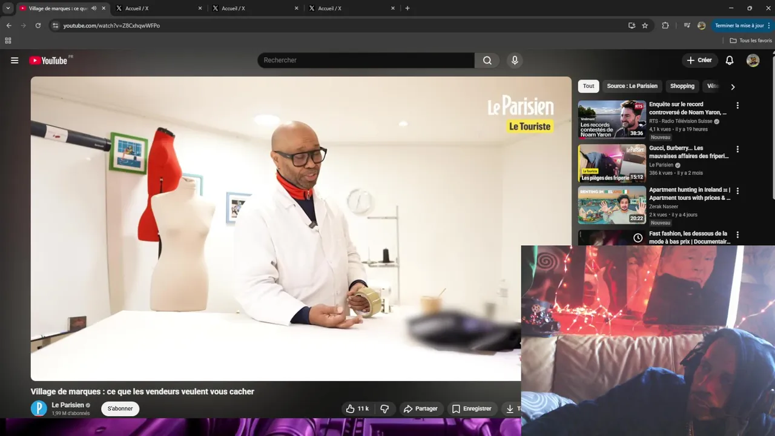Viewport: 775px width, 436px height.
Task: Show more filter chips with right arrow
Action: 733,87
